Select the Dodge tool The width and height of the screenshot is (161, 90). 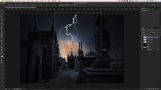pyautogui.click(x=2, y=38)
